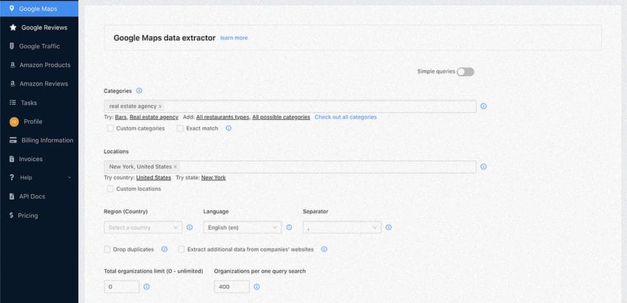Enable the Custom locations checkbox
Viewport: 627px width, 303px height.
110,189
